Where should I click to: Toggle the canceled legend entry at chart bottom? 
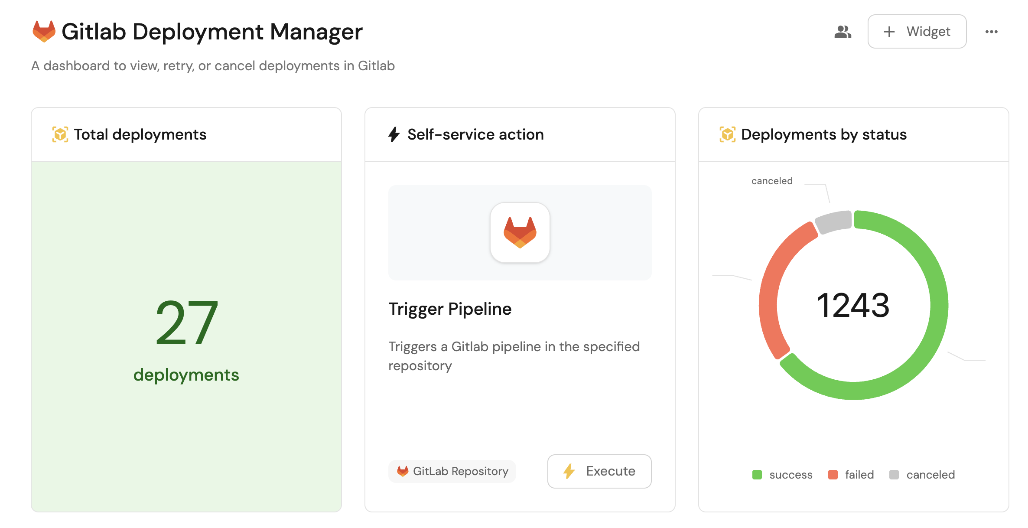tap(922, 475)
